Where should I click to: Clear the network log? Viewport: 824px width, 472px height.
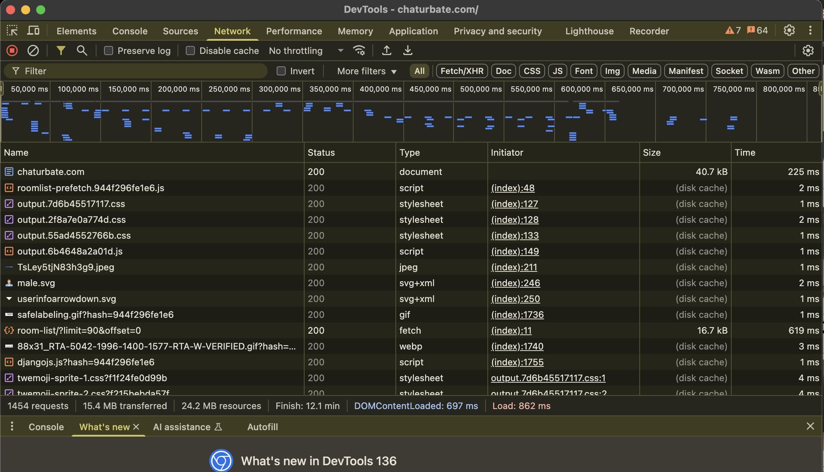[33, 50]
